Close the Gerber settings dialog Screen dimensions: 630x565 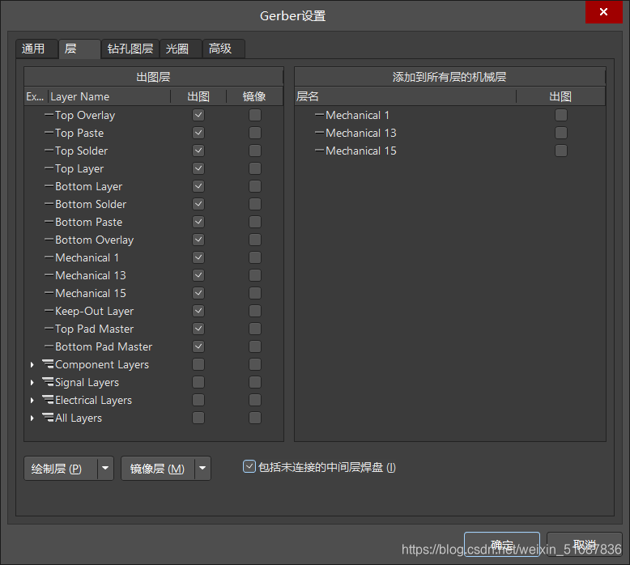pyautogui.click(x=603, y=12)
